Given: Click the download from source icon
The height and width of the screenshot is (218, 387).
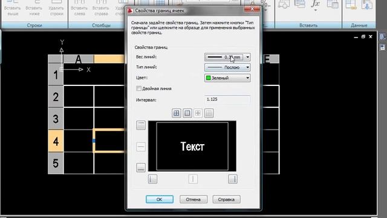Looking at the screenshot, I should (x=367, y=4).
